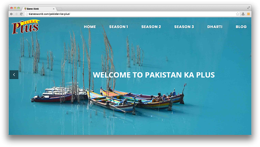
Task: Go to the HOME navigation link
Action: [90, 27]
